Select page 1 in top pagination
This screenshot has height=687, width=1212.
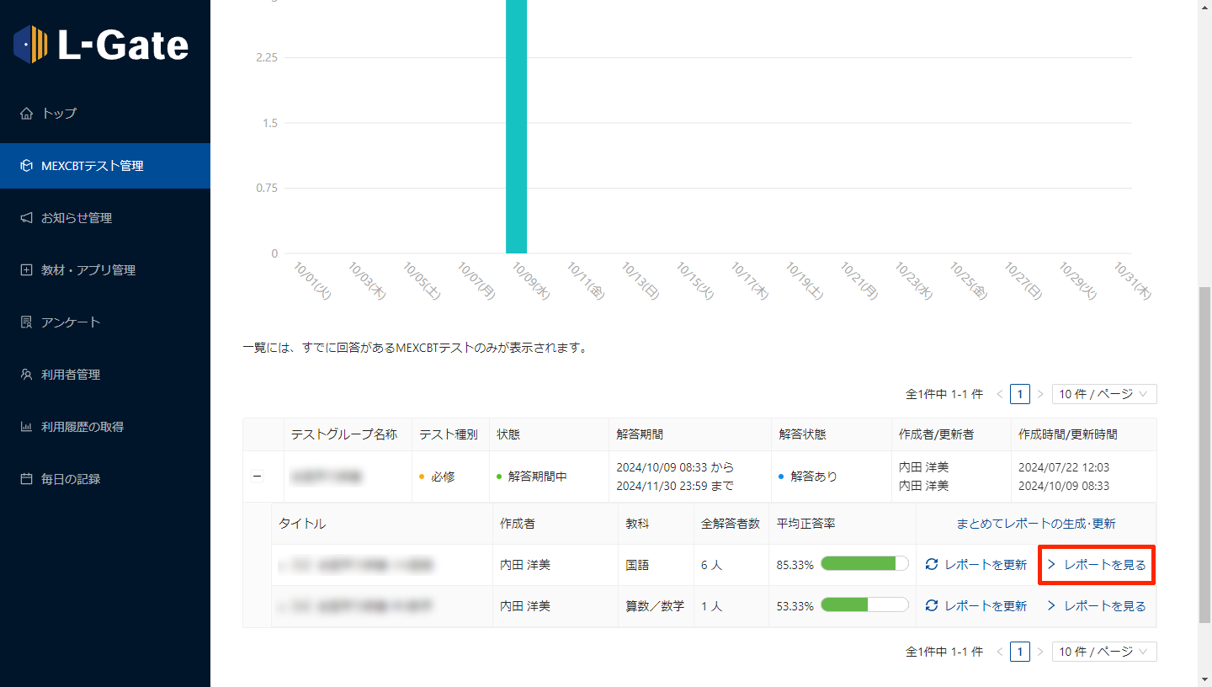[1019, 394]
